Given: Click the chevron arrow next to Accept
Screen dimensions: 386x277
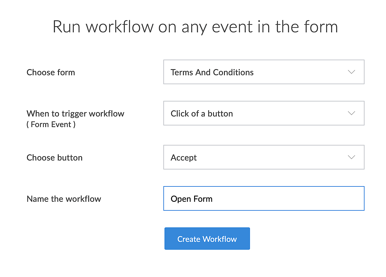Looking at the screenshot, I should coord(351,157).
